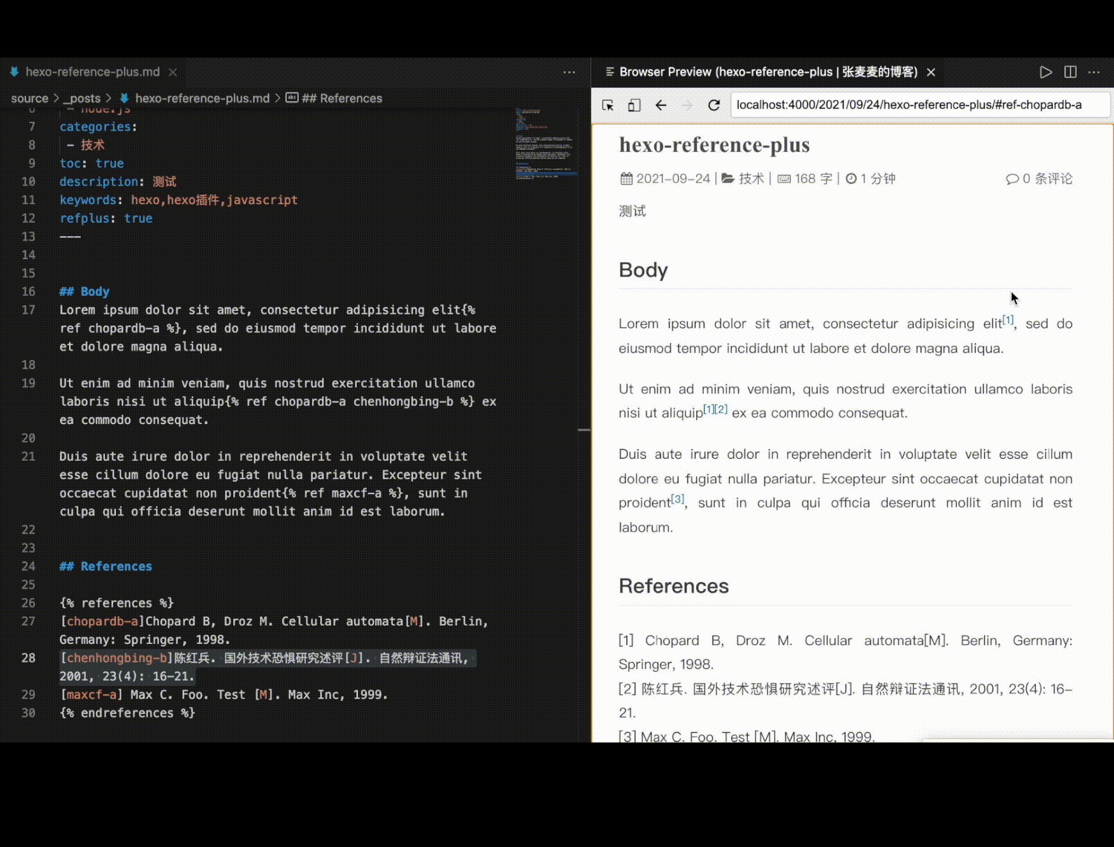This screenshot has width=1114, height=847.
Task: Click the split editor icon
Action: (x=1070, y=72)
